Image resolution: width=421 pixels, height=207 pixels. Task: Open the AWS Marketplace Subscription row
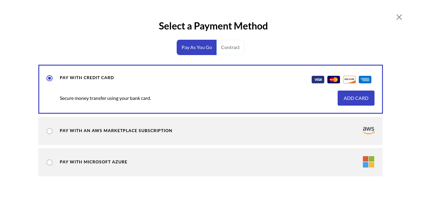210,131
